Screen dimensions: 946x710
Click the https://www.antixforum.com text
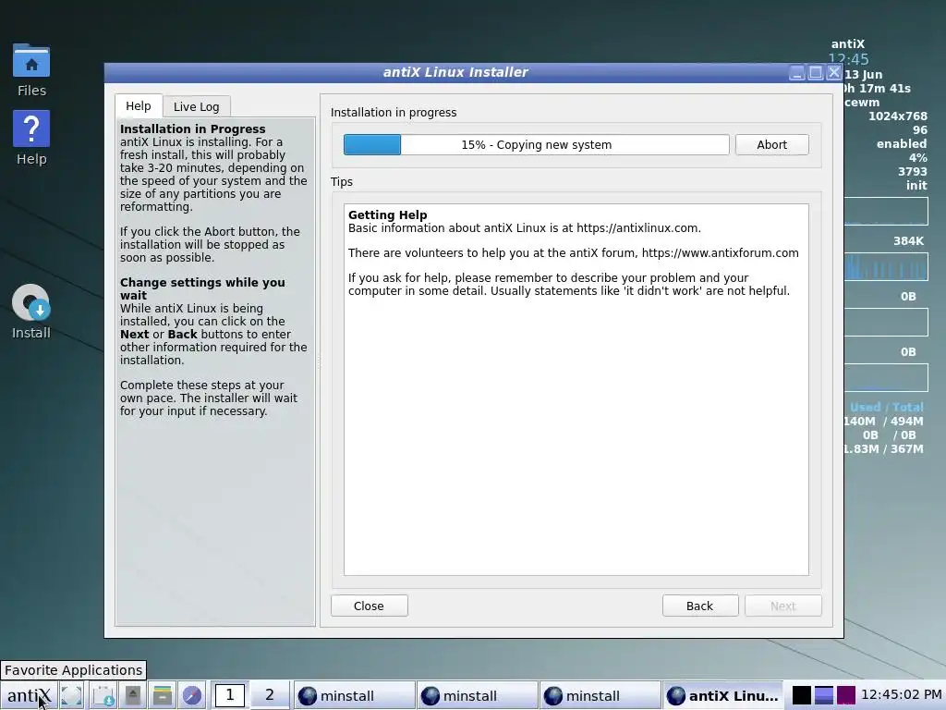click(x=720, y=253)
